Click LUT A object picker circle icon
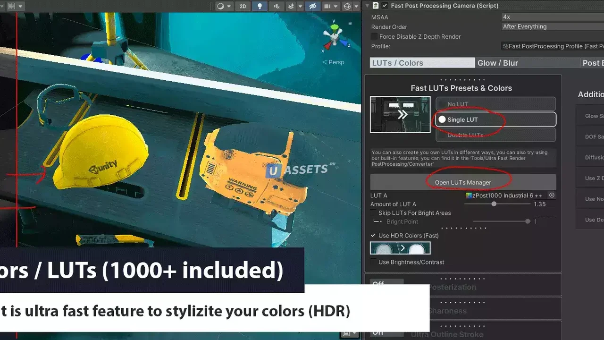 click(552, 195)
